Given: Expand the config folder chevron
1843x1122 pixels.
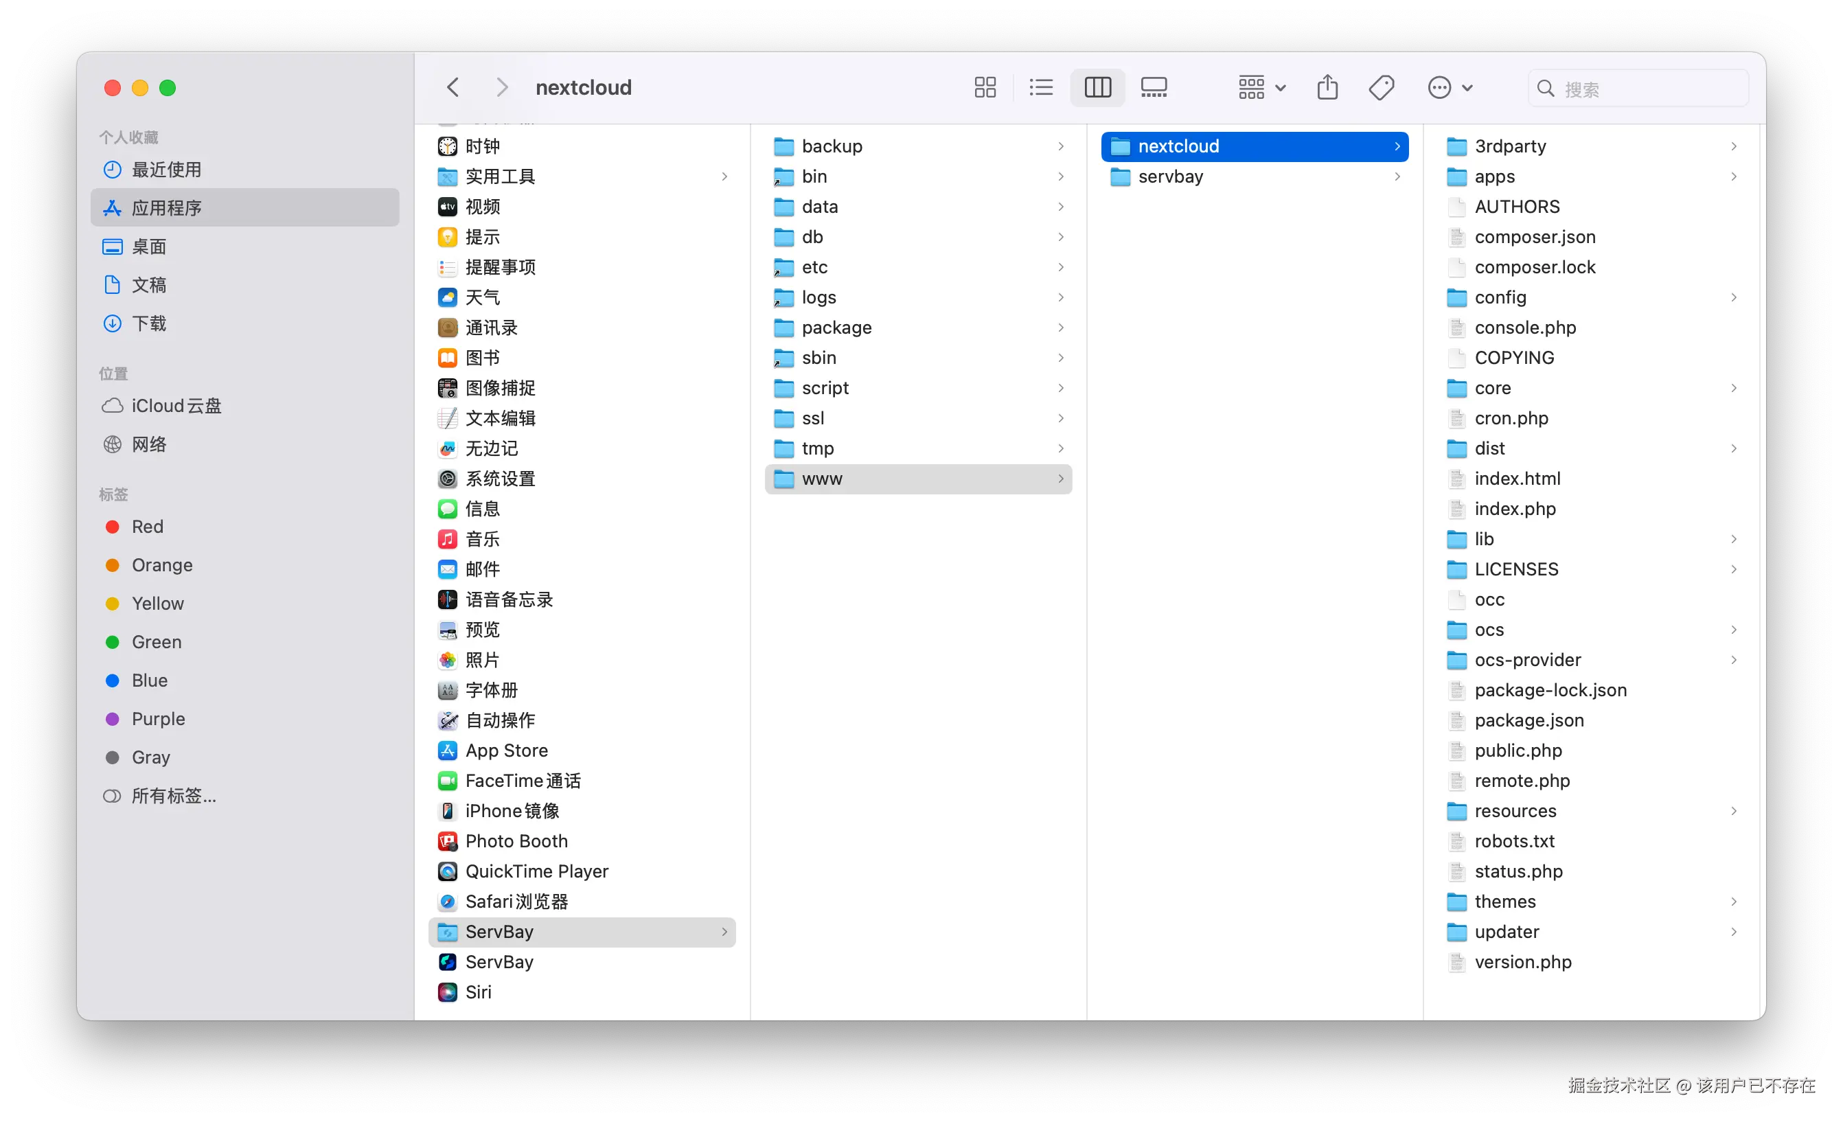Looking at the screenshot, I should [x=1733, y=298].
